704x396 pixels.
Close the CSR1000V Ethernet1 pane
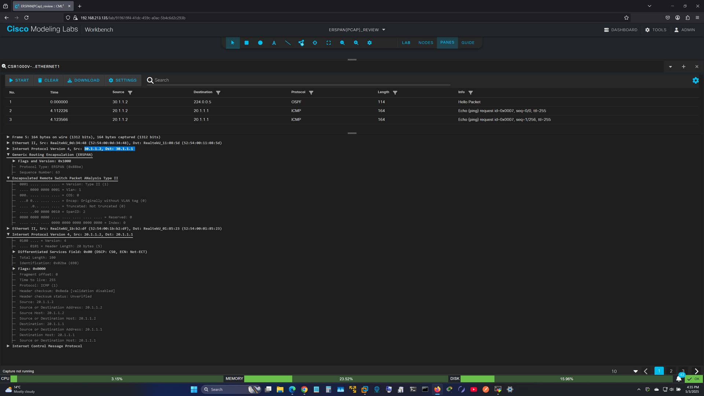[697, 66]
